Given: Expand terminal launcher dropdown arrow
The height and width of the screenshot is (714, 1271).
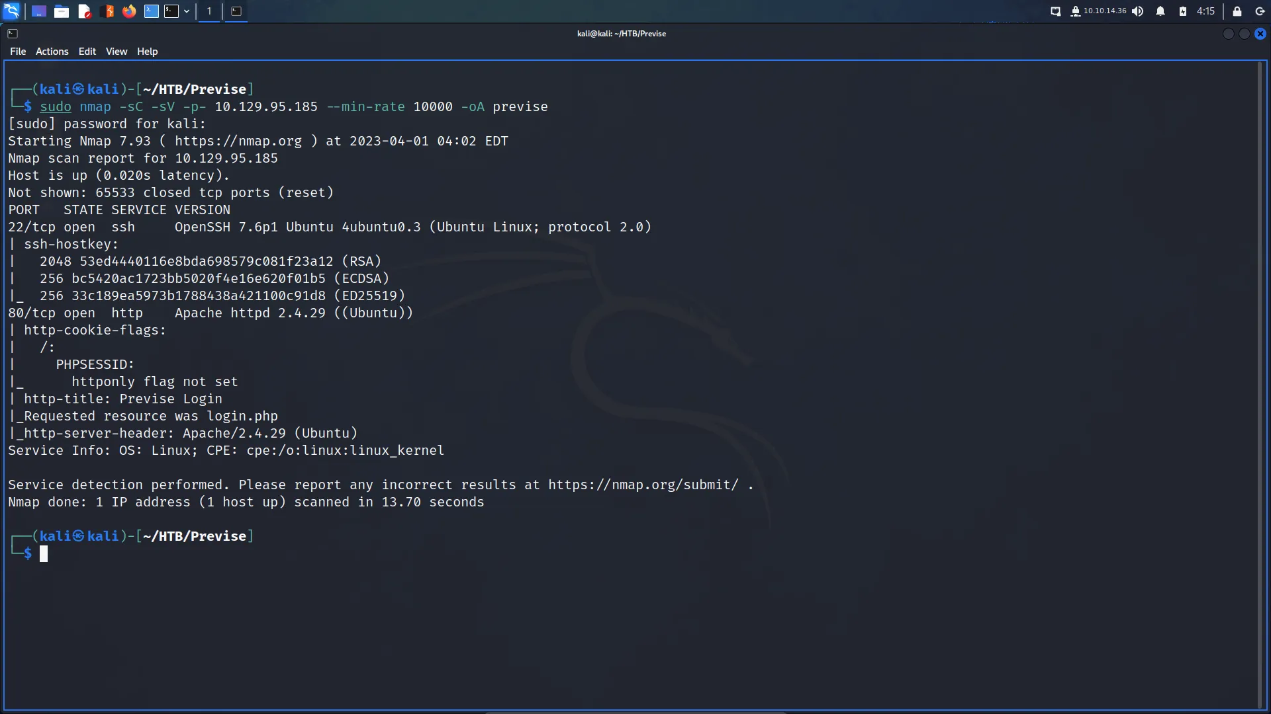Looking at the screenshot, I should pyautogui.click(x=187, y=11).
